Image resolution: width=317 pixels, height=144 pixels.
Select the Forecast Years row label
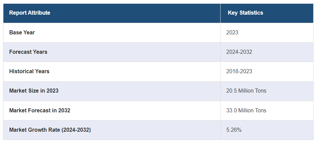(x=28, y=52)
